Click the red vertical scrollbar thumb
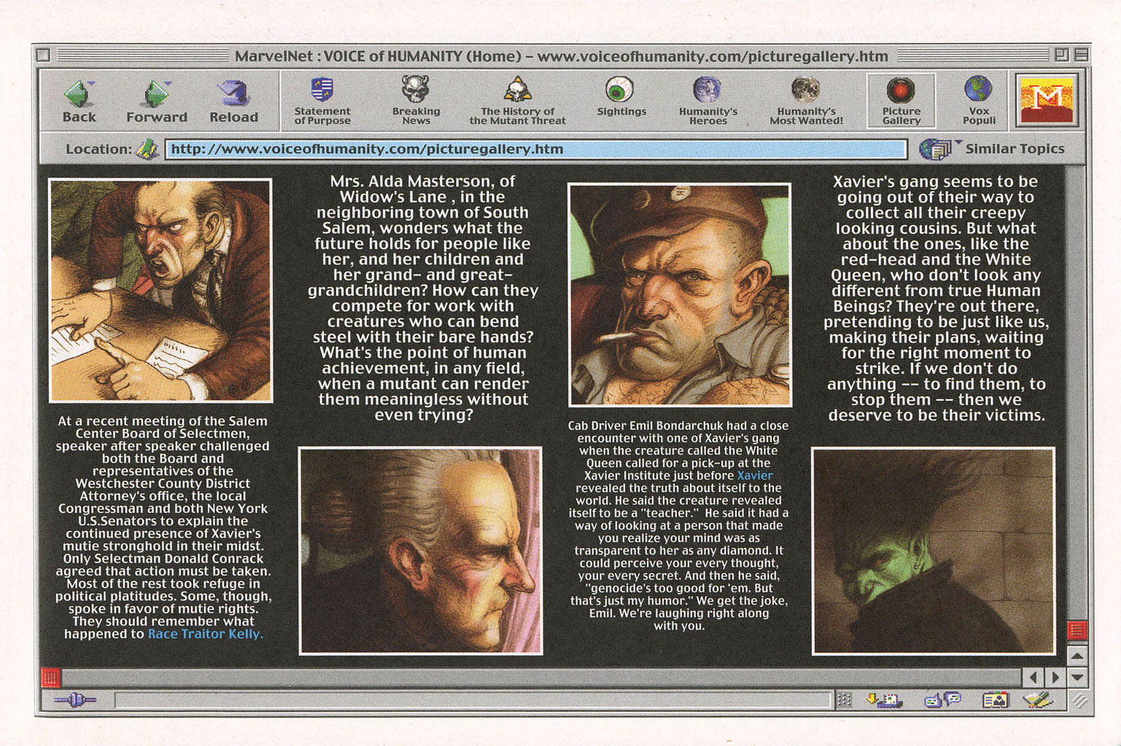 coord(1077,629)
